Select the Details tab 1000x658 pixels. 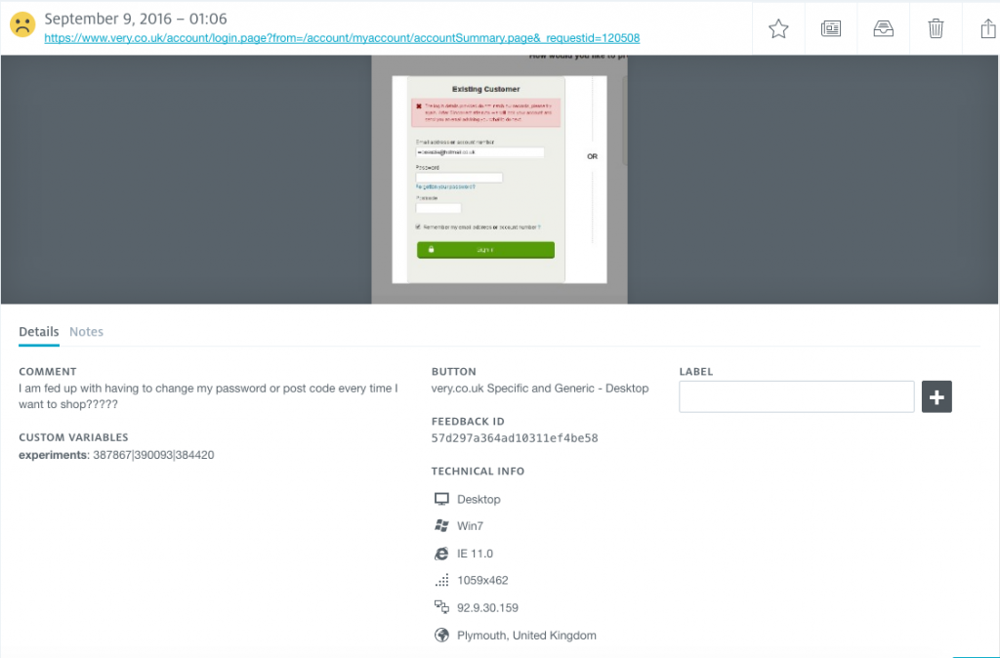(x=38, y=332)
